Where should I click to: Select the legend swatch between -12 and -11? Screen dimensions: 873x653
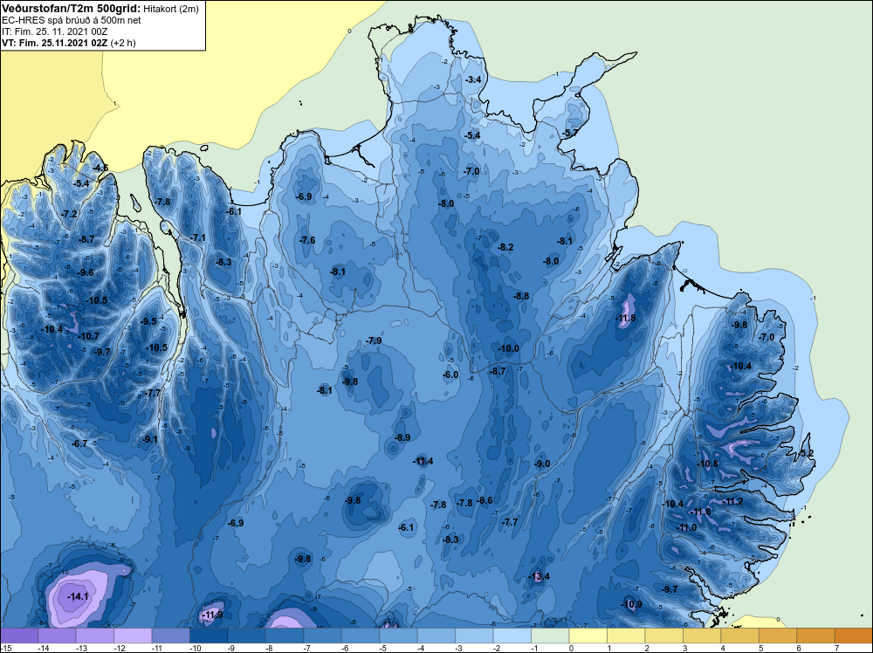133,636
